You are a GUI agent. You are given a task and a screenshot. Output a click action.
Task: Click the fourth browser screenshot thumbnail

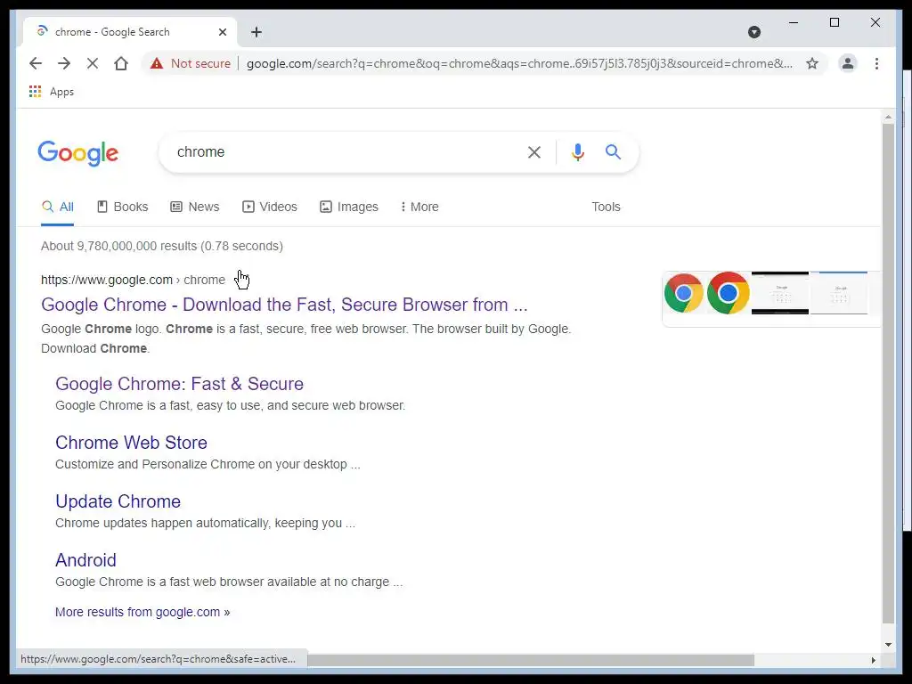pos(839,293)
